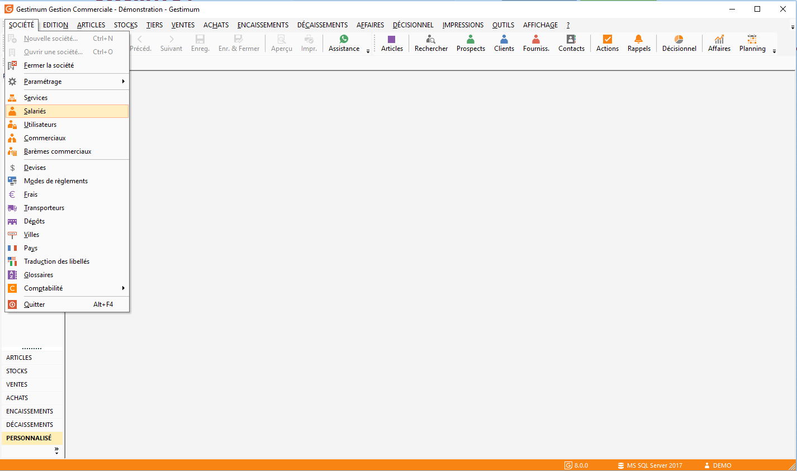The height and width of the screenshot is (471, 797).
Task: Select Salariés in the Société menu
Action: (x=67, y=111)
